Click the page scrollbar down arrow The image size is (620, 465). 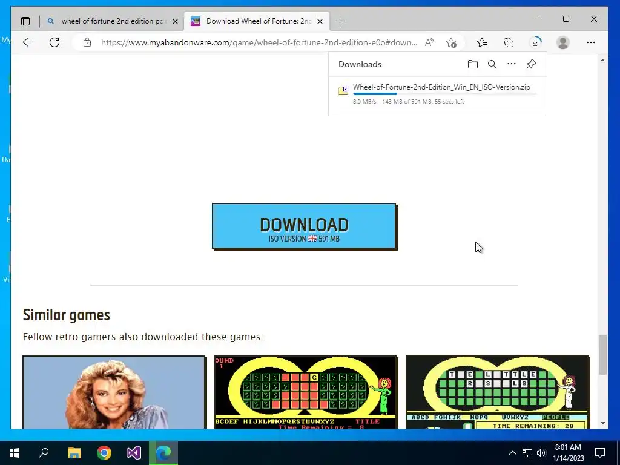[602, 423]
